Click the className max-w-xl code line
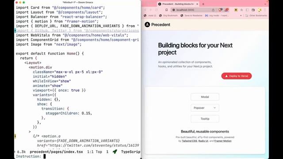This screenshot has width=283, height=159. 68,72
